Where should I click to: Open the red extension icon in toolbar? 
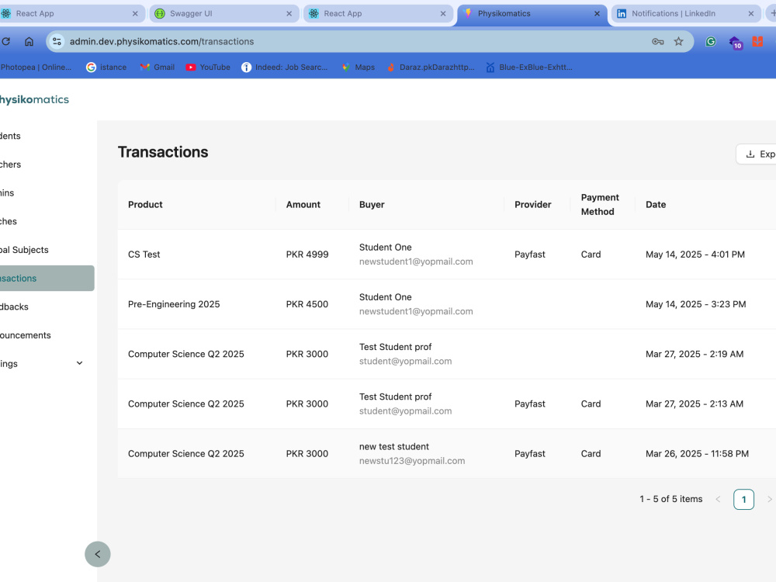[x=757, y=42]
